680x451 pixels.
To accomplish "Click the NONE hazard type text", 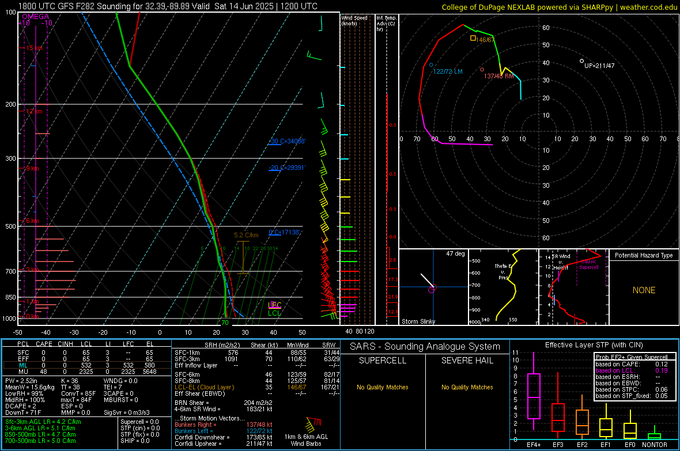I will (x=644, y=290).
